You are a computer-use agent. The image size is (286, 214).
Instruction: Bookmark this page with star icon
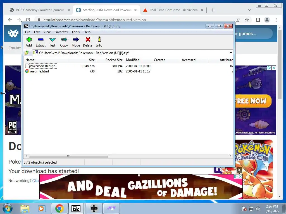247,20
